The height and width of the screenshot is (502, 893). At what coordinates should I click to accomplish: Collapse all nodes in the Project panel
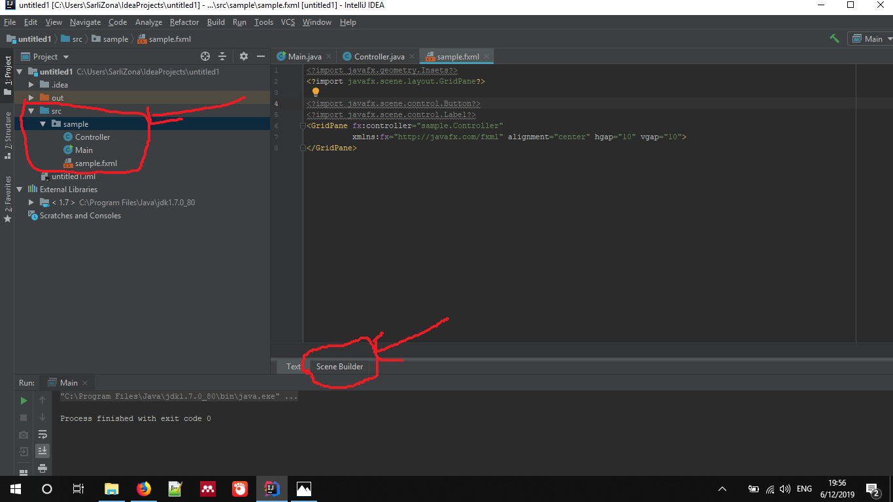click(x=222, y=56)
